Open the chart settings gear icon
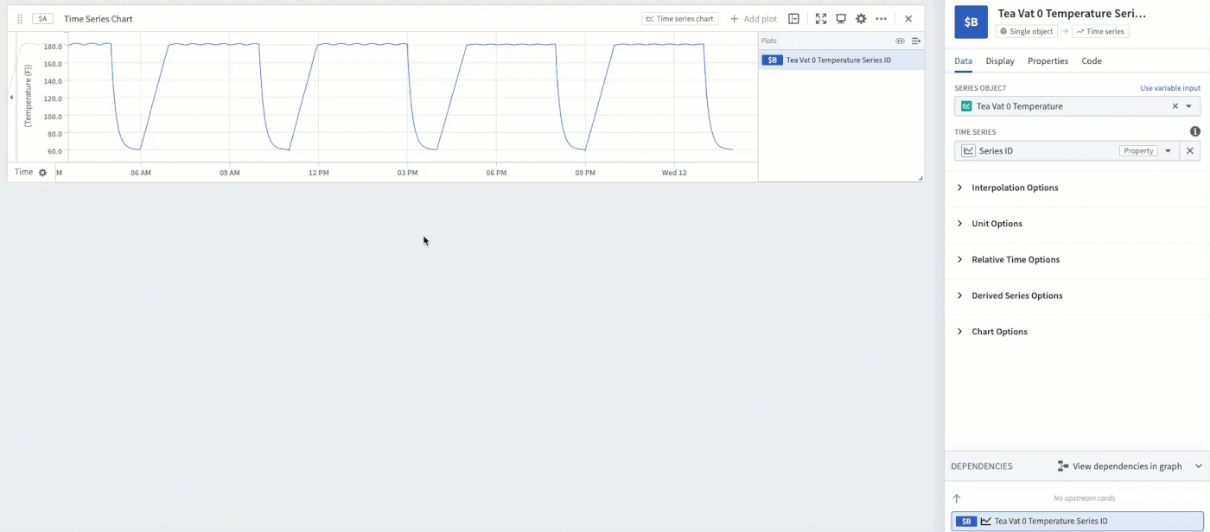 point(861,18)
